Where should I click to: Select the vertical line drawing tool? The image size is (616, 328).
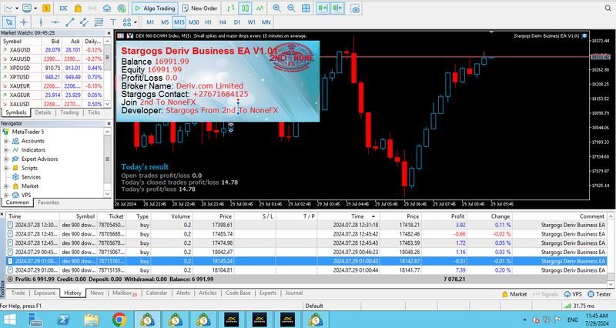41,22
